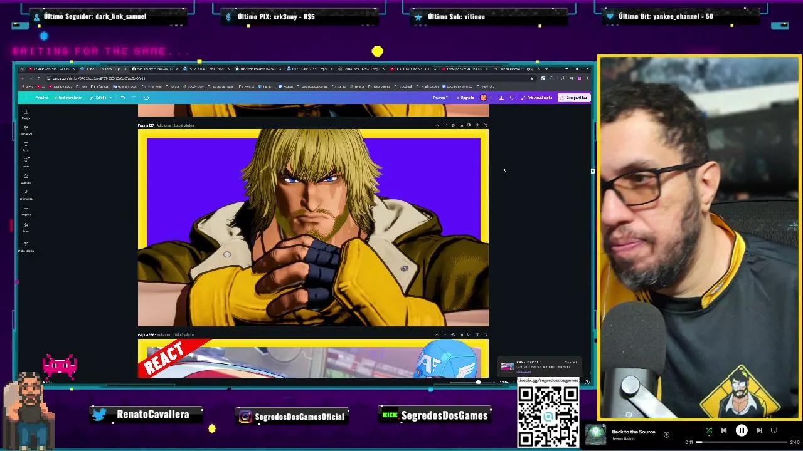Screen dimensions: 803x451
Task: Open the Apps panel in Canva sidebar
Action: [26, 227]
